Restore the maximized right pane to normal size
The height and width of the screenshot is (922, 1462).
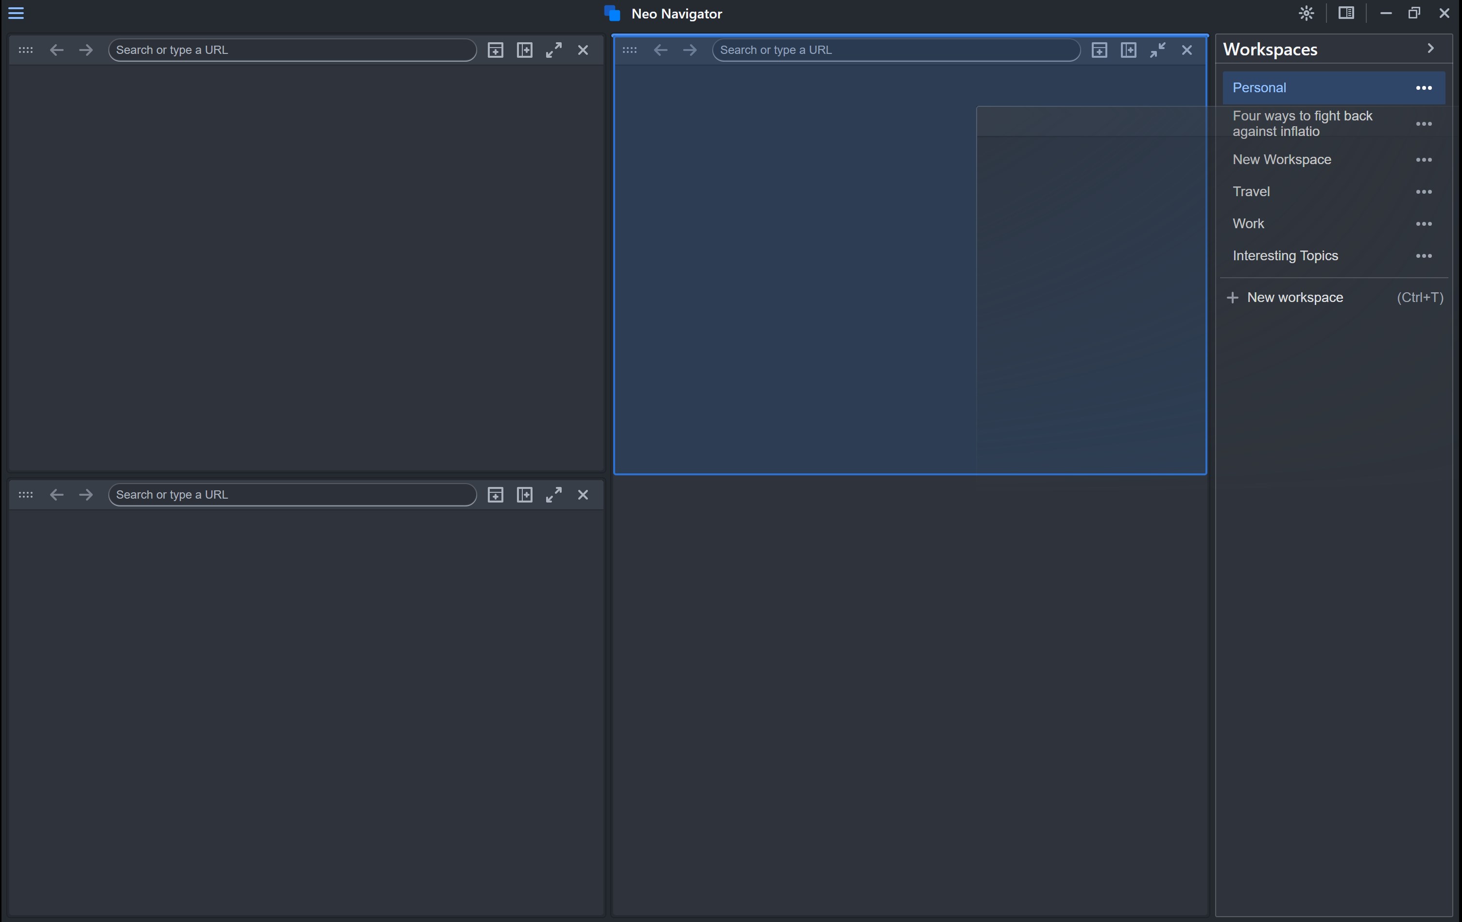(x=1158, y=50)
